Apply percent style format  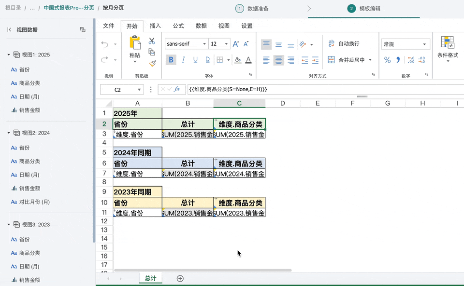387,60
